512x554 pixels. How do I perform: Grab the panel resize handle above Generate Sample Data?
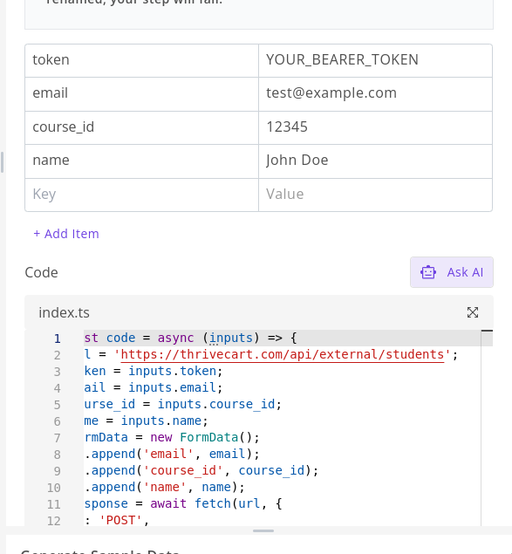click(263, 530)
